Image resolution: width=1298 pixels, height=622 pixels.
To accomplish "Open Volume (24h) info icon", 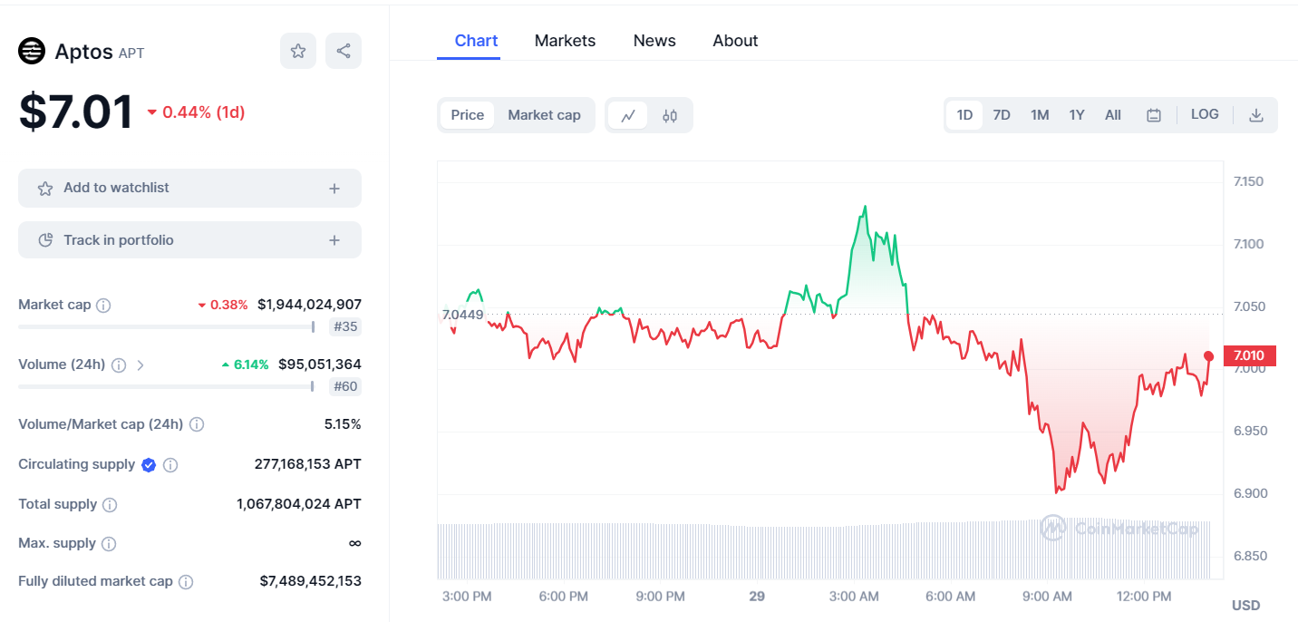I will [x=120, y=365].
